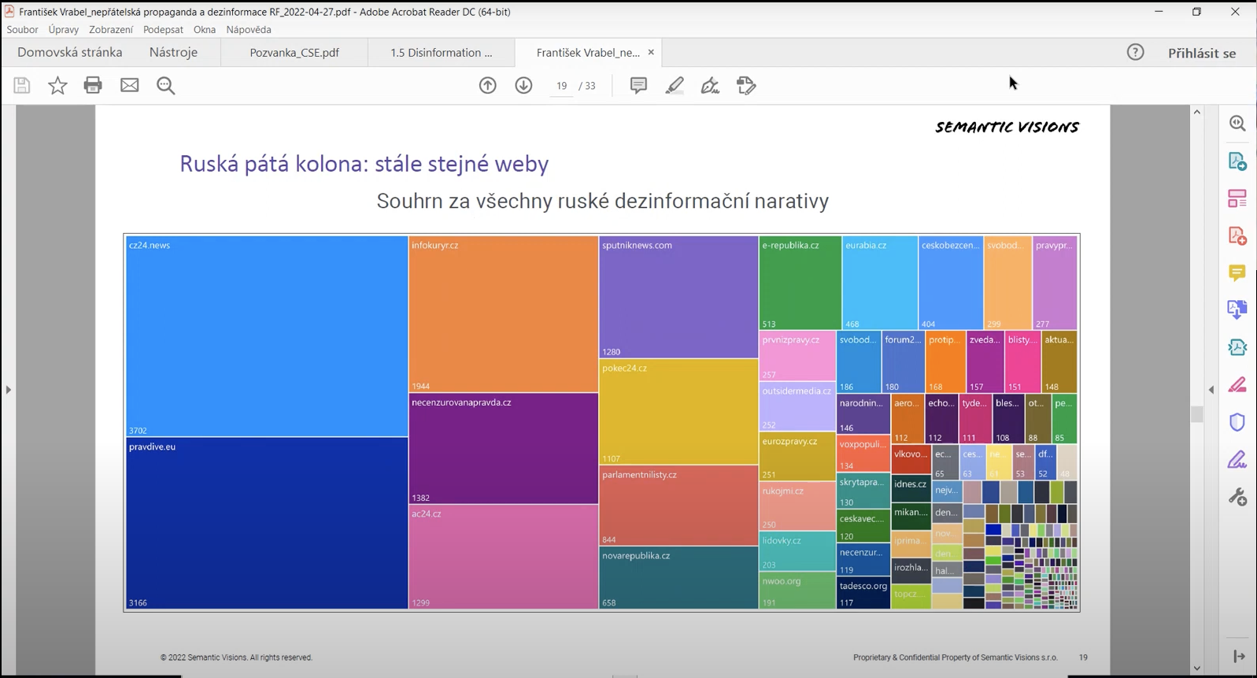Click the scrollbar up arrow
Screen dimensions: 1257x678
tap(1197, 112)
